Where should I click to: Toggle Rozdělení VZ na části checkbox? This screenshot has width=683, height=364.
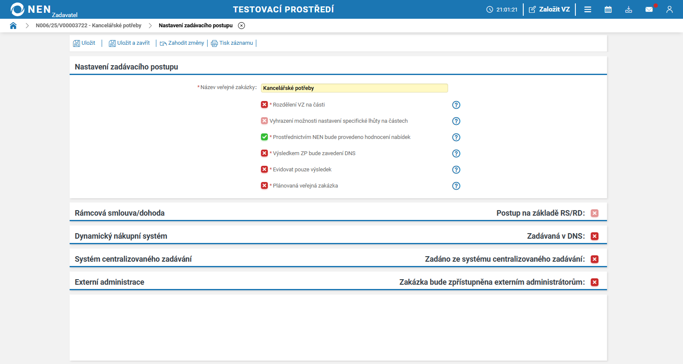tap(264, 105)
